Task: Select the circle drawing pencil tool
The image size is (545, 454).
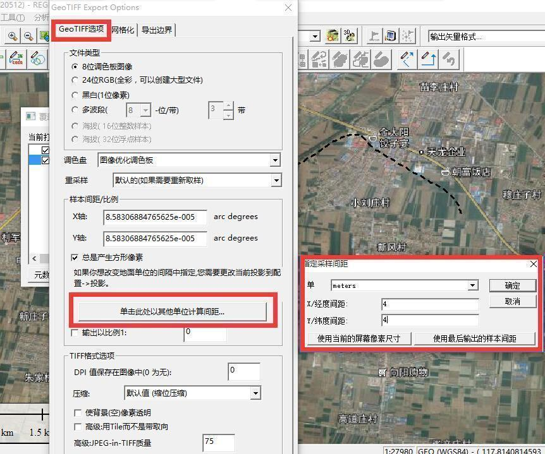Action: (36, 57)
